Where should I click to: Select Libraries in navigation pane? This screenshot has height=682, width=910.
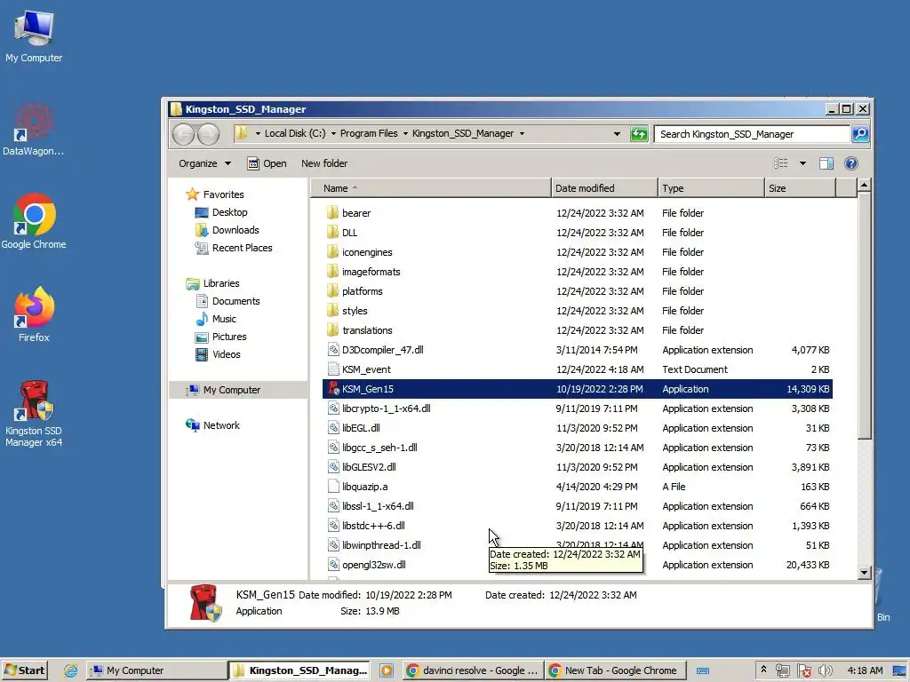point(221,283)
